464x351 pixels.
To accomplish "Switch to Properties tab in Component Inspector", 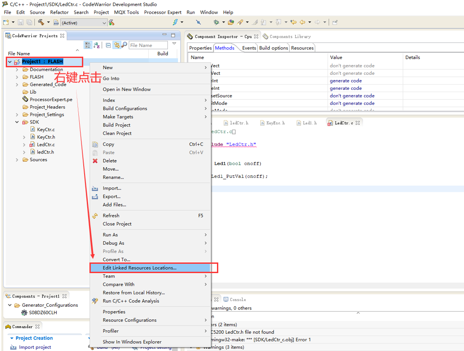I will (200, 48).
